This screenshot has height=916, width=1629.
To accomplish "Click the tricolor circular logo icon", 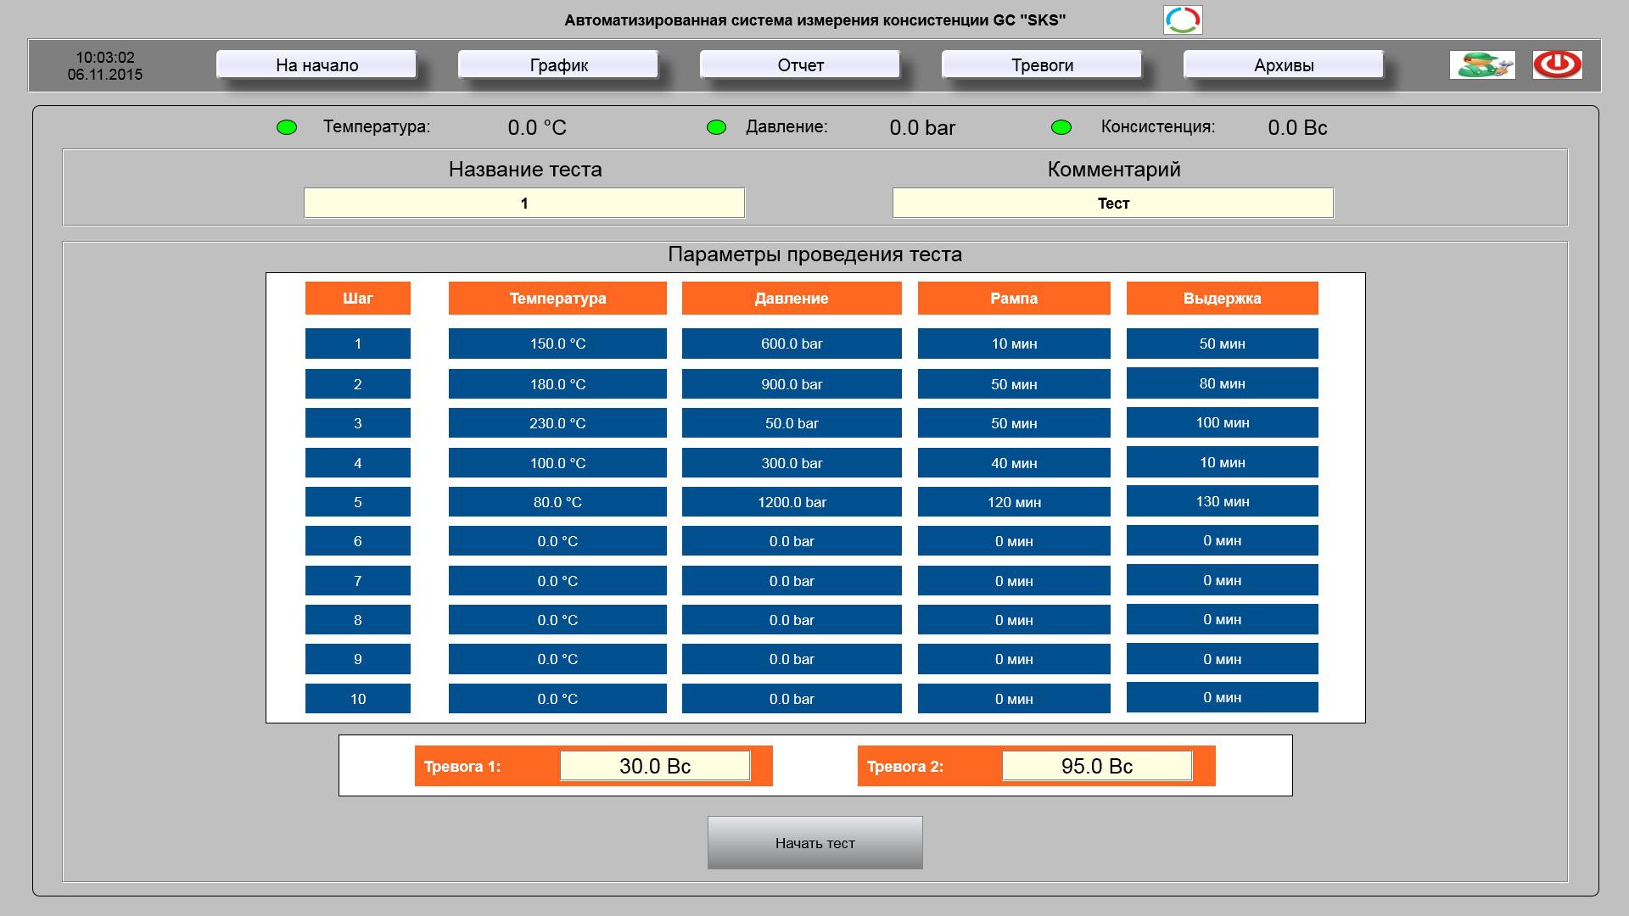I will tap(1182, 20).
